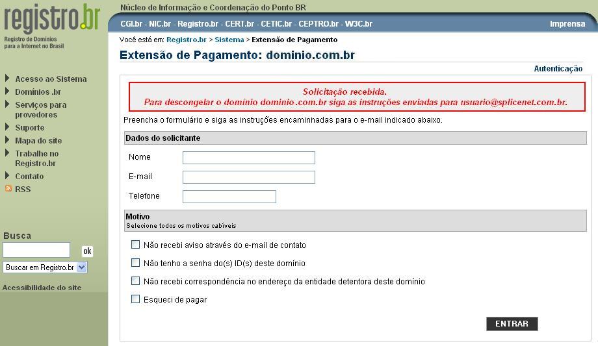Click the ENTRAR button
Image resolution: width=598 pixels, height=346 pixels.
click(512, 323)
